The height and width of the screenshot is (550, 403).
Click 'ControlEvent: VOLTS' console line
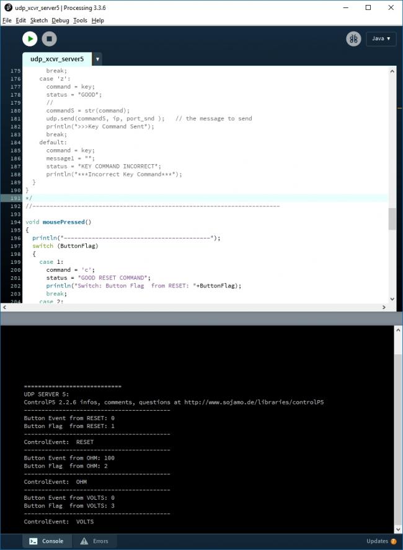click(x=59, y=522)
